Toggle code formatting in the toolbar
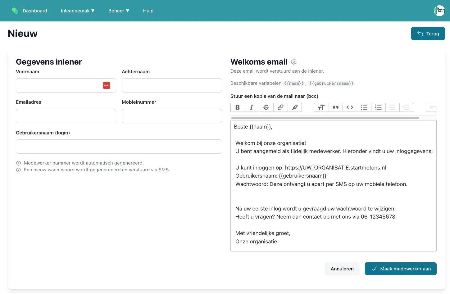This screenshot has width=450, height=294. [350, 107]
